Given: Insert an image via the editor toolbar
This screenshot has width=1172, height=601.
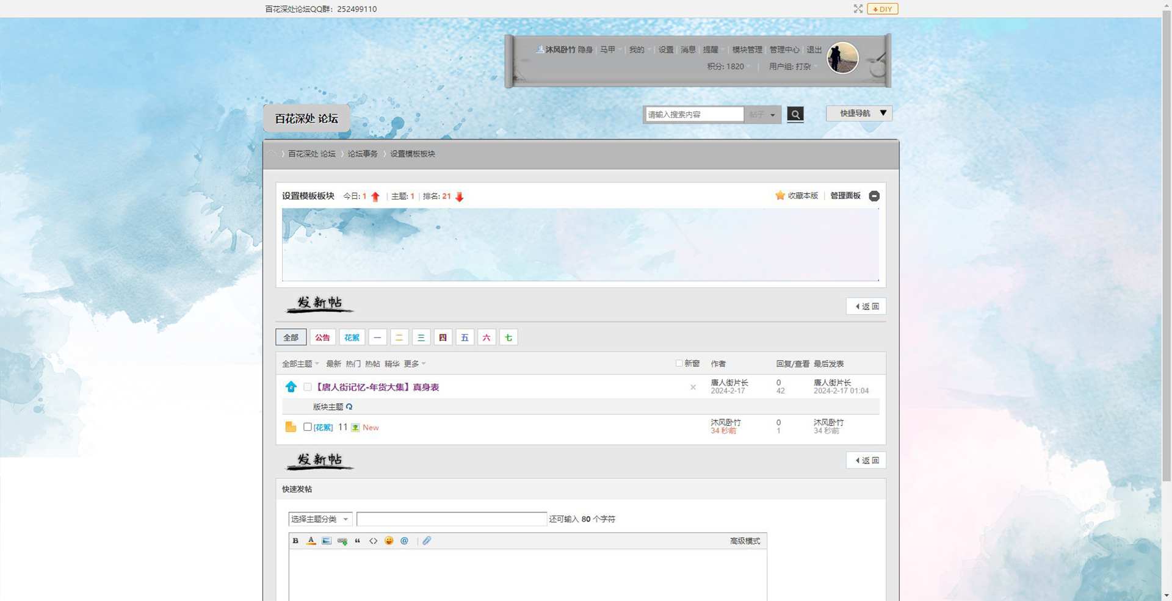Looking at the screenshot, I should tap(327, 541).
